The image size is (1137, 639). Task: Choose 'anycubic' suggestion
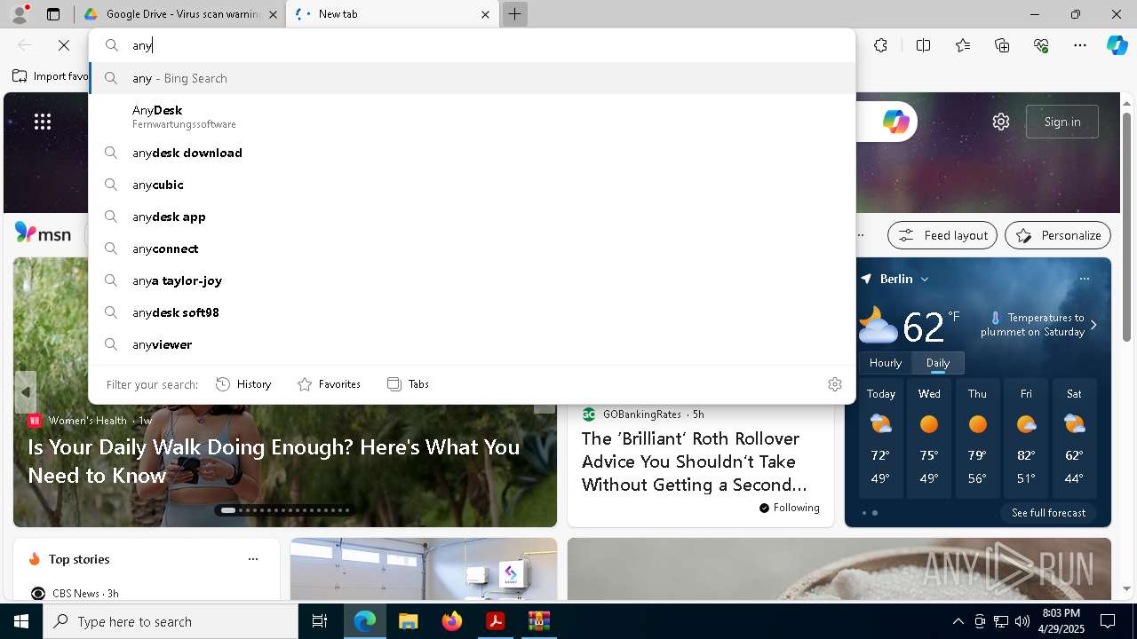(472, 185)
